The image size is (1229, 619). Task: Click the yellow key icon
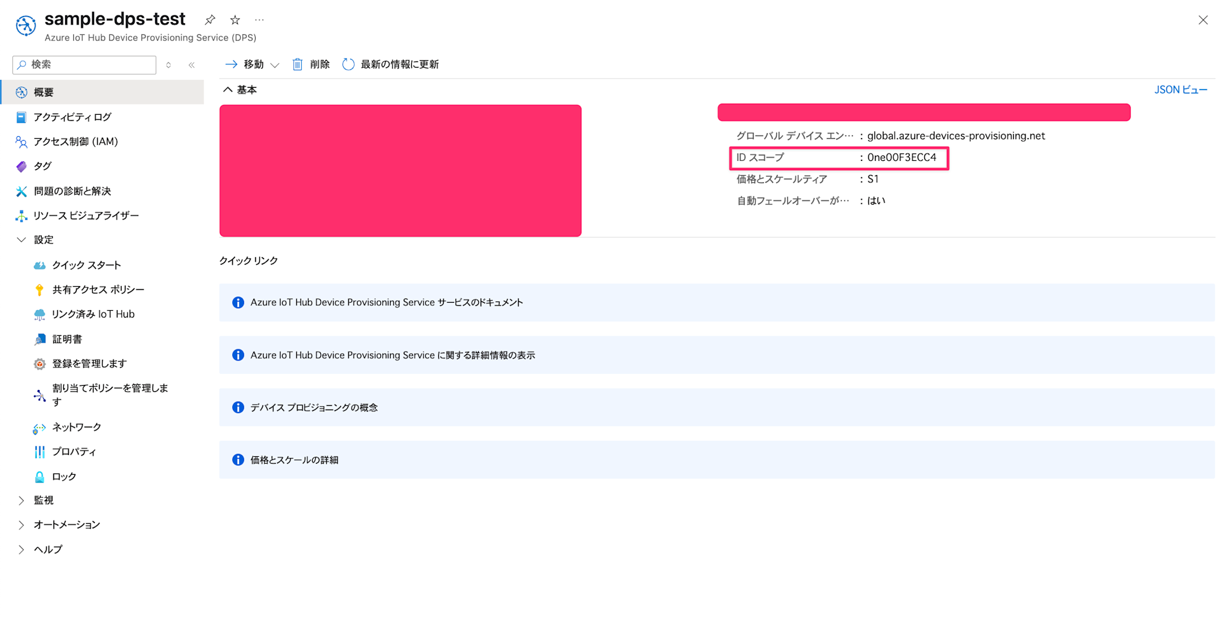pyautogui.click(x=39, y=290)
